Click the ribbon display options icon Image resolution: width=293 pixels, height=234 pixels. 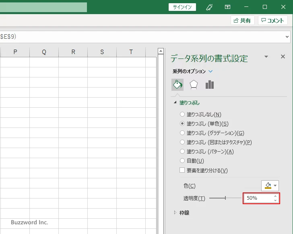point(227,7)
